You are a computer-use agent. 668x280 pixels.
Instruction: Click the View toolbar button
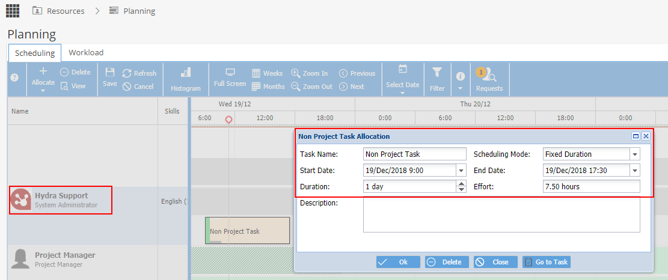point(73,86)
